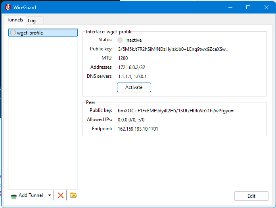
Task: Click the MTU value 1280
Action: pos(123,58)
